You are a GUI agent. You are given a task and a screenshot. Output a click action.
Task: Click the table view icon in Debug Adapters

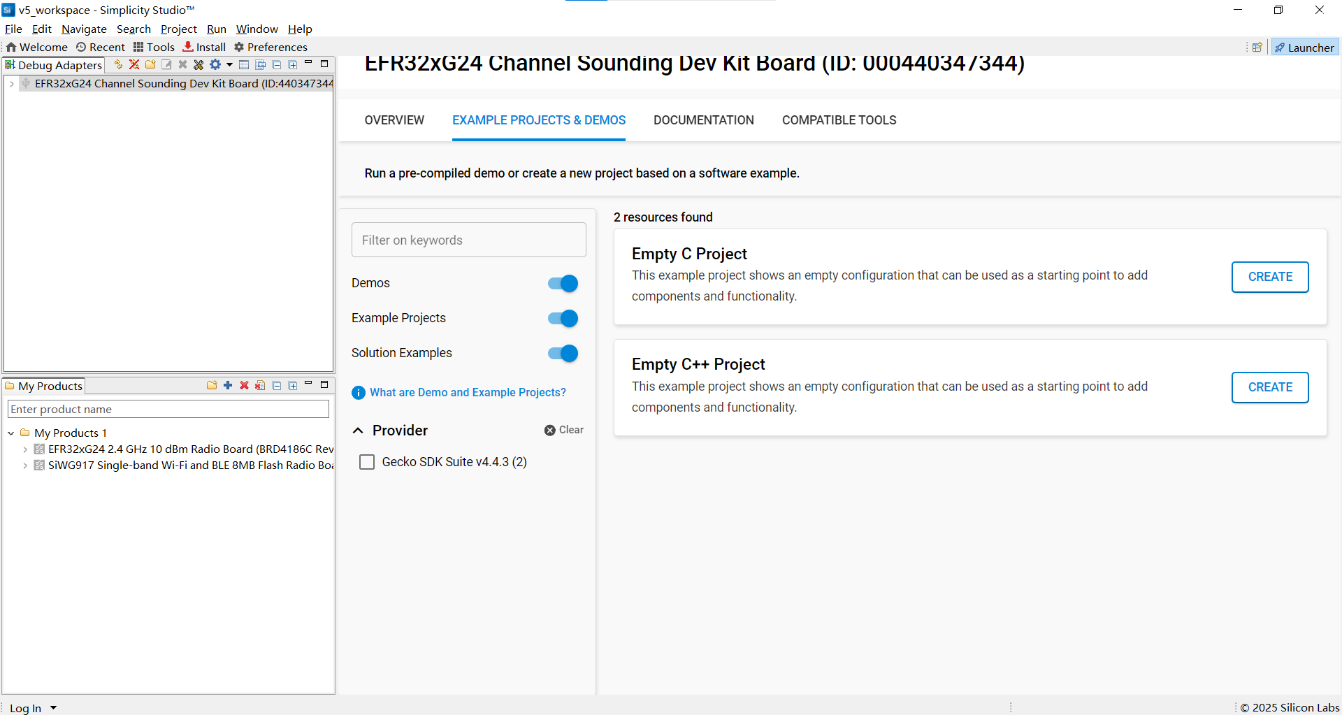[244, 64]
